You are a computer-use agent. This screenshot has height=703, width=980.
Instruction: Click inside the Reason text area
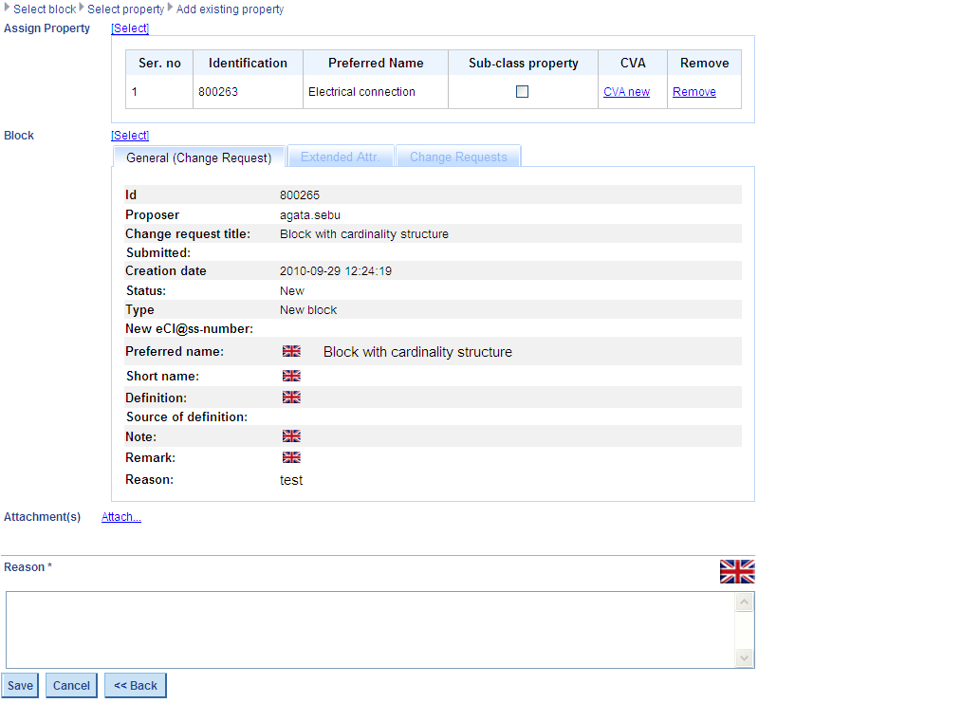click(370, 630)
